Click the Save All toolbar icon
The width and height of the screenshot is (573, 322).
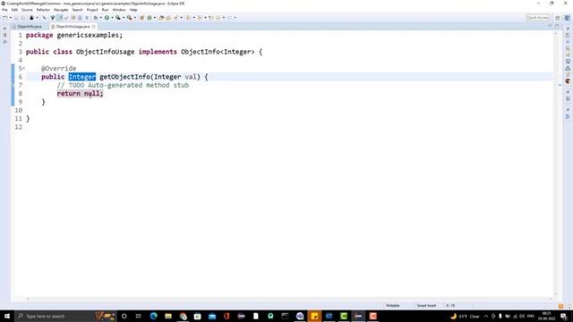23,18
